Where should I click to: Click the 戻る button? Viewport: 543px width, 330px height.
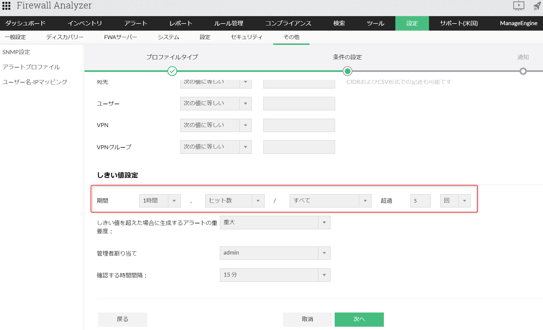pos(122,319)
